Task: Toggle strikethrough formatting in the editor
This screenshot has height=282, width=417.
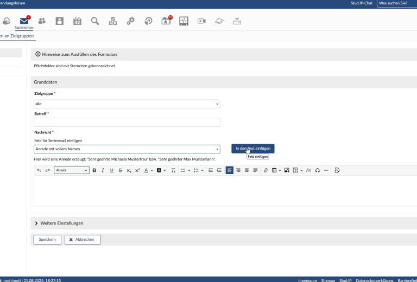Action: click(120, 170)
